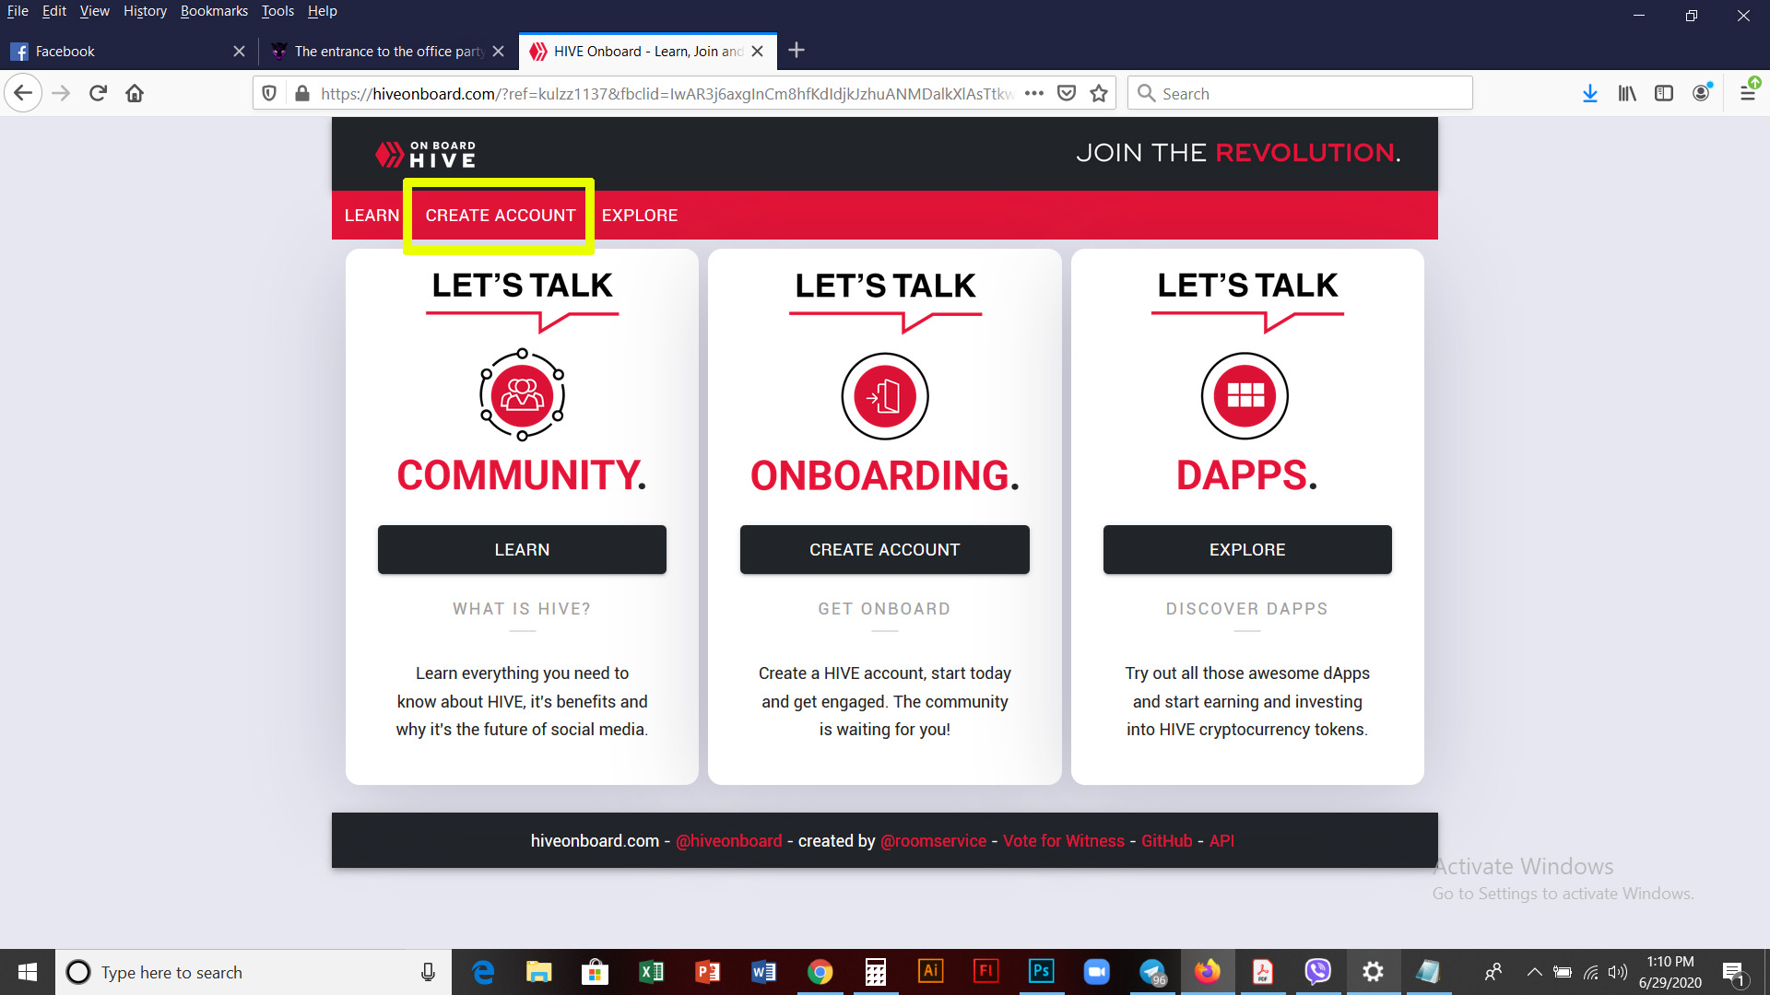Toggle the sidebars view icon
This screenshot has width=1770, height=995.
[1664, 93]
